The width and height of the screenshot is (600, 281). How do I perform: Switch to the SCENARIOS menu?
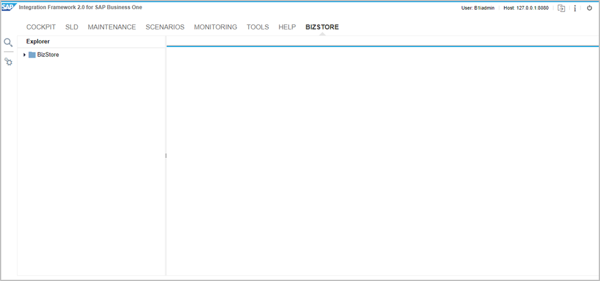tap(165, 27)
